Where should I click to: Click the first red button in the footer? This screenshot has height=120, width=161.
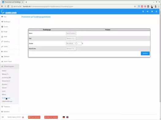click(34, 117)
